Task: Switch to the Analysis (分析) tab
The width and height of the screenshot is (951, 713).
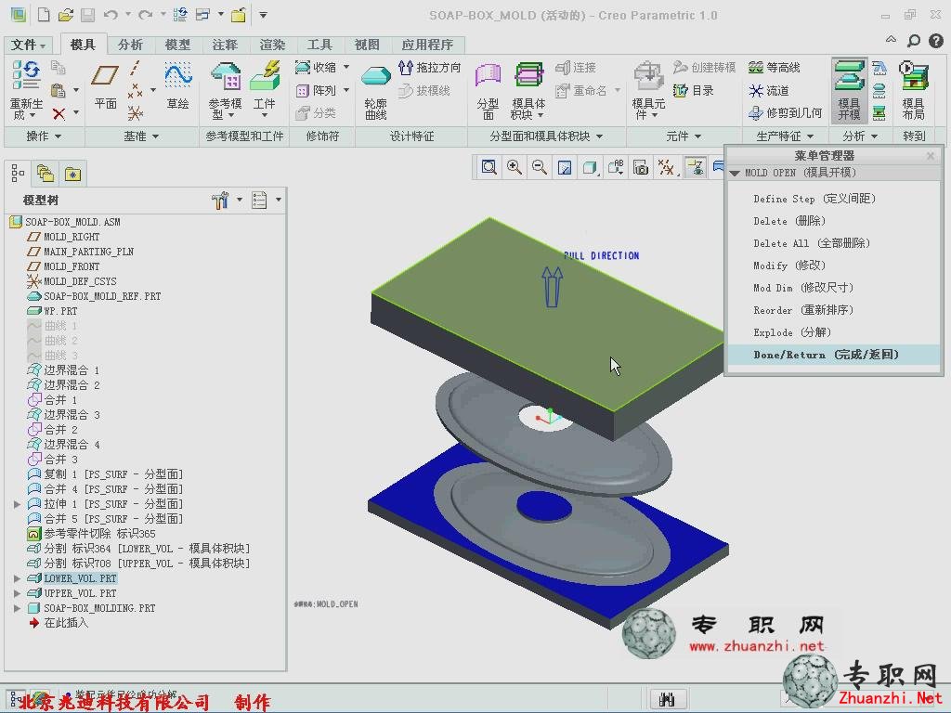Action: (130, 45)
